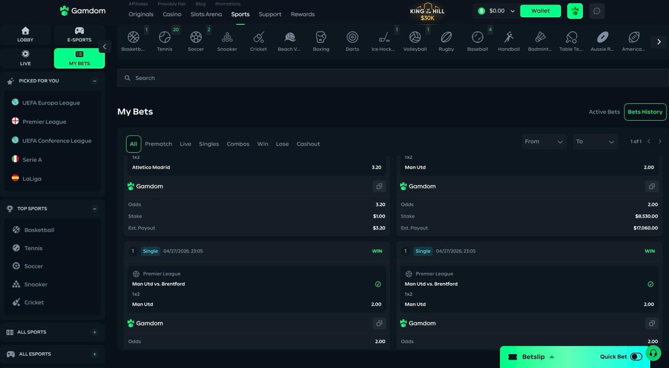Open the To date dropdown

click(595, 142)
